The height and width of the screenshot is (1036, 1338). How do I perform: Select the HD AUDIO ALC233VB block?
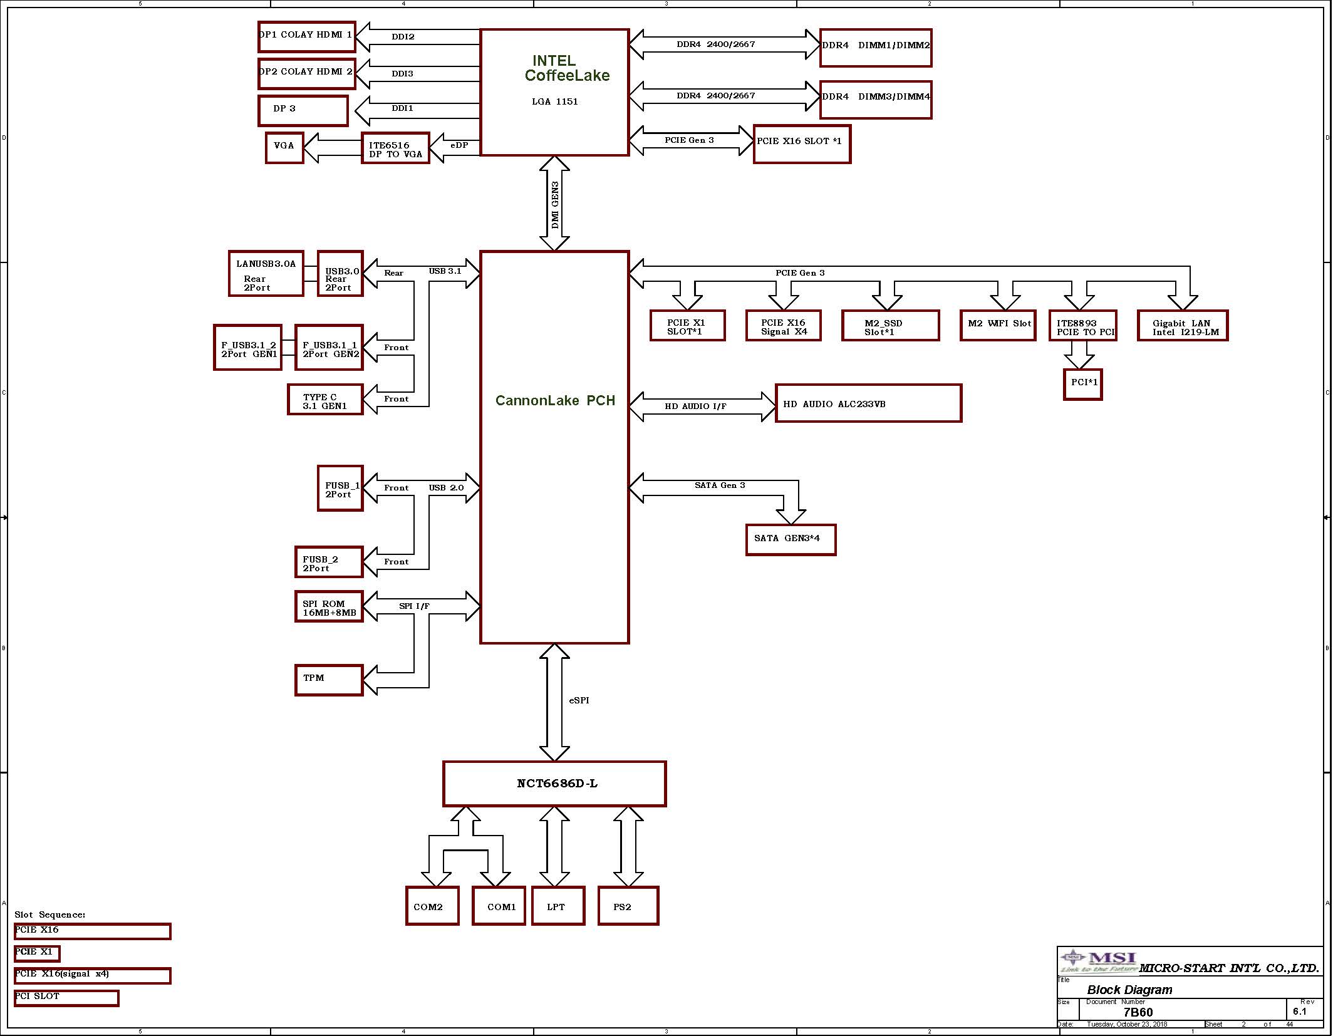(x=868, y=404)
